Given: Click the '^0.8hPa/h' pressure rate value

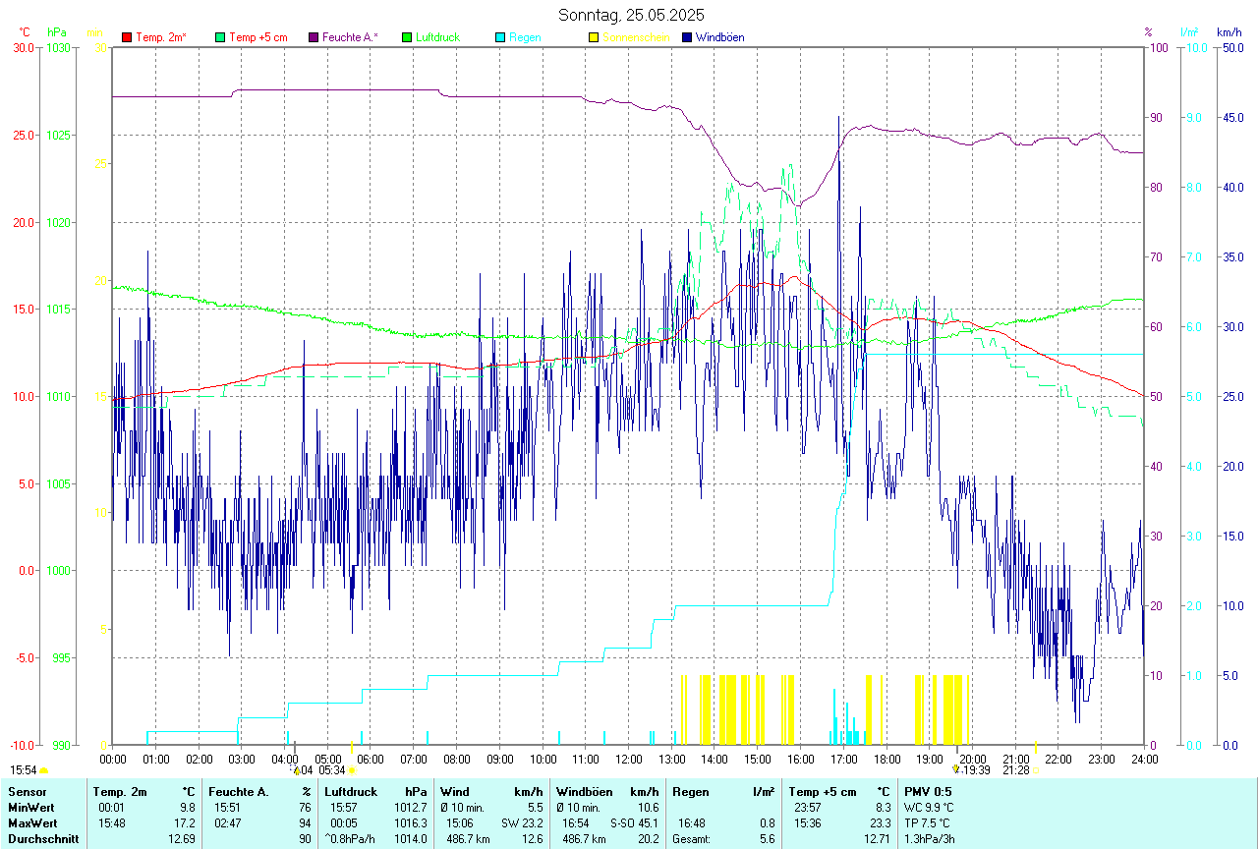Looking at the screenshot, I should [350, 838].
